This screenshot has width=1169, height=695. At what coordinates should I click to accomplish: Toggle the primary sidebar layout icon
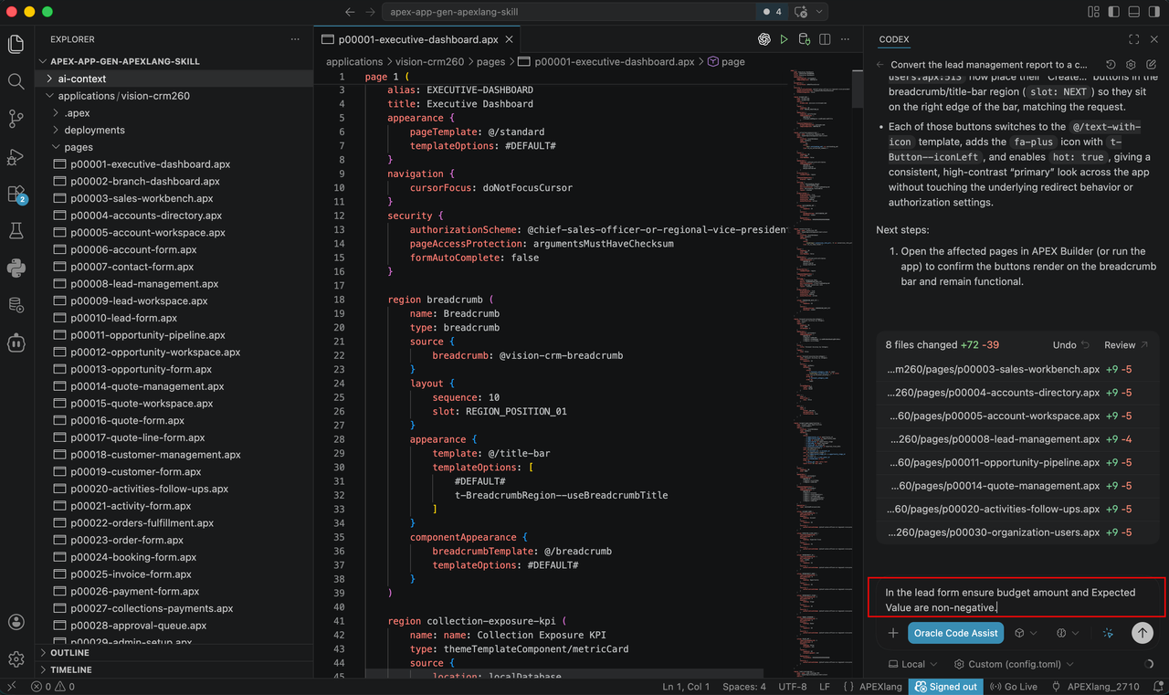(x=1114, y=12)
